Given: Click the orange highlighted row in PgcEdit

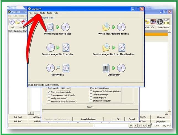Looking at the screenshot, I should [156, 34].
